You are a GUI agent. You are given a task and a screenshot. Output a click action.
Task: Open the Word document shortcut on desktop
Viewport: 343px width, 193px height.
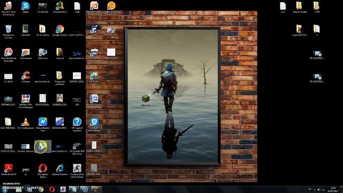[94, 101]
